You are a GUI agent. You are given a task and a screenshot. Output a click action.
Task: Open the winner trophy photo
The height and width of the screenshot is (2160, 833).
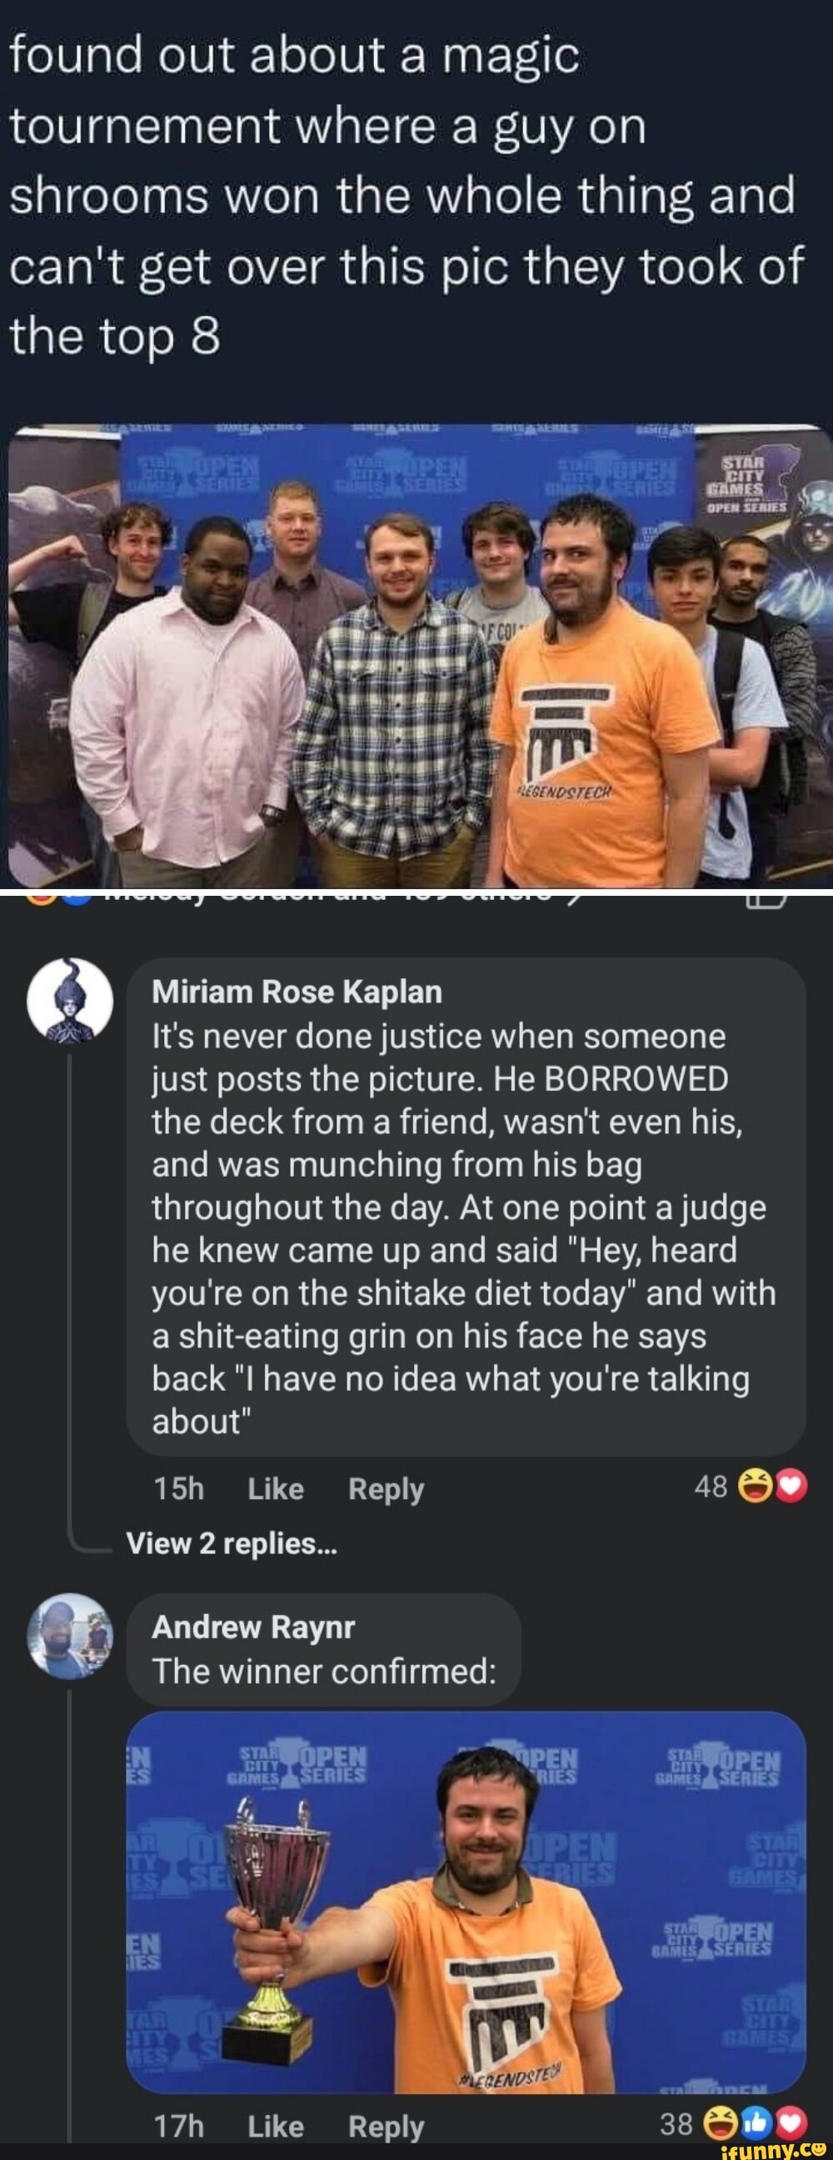tap(465, 1900)
